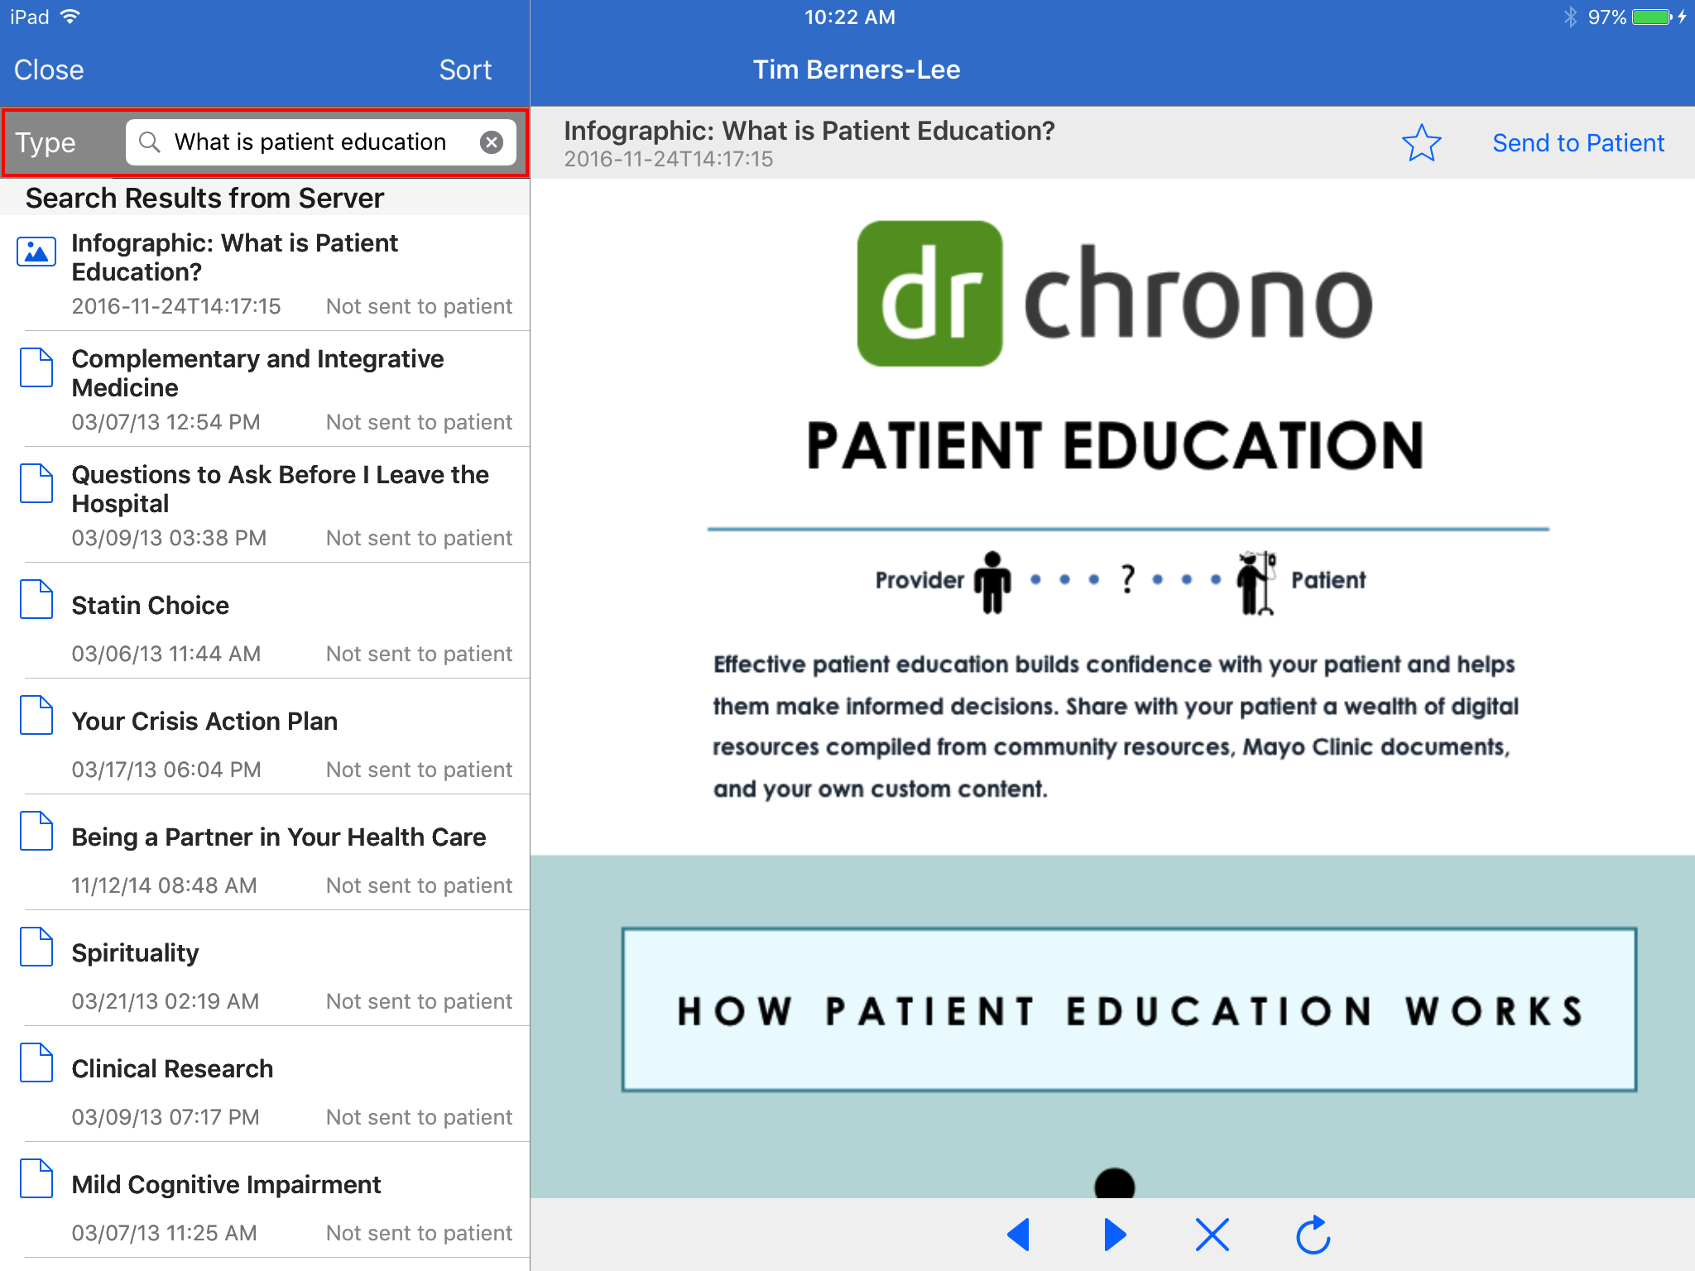Screen dimensions: 1695x1271
Task: Expand the Type filter selector
Action: (x=46, y=141)
